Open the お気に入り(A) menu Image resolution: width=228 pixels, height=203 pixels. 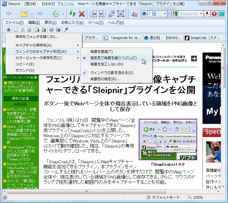click(x=72, y=23)
